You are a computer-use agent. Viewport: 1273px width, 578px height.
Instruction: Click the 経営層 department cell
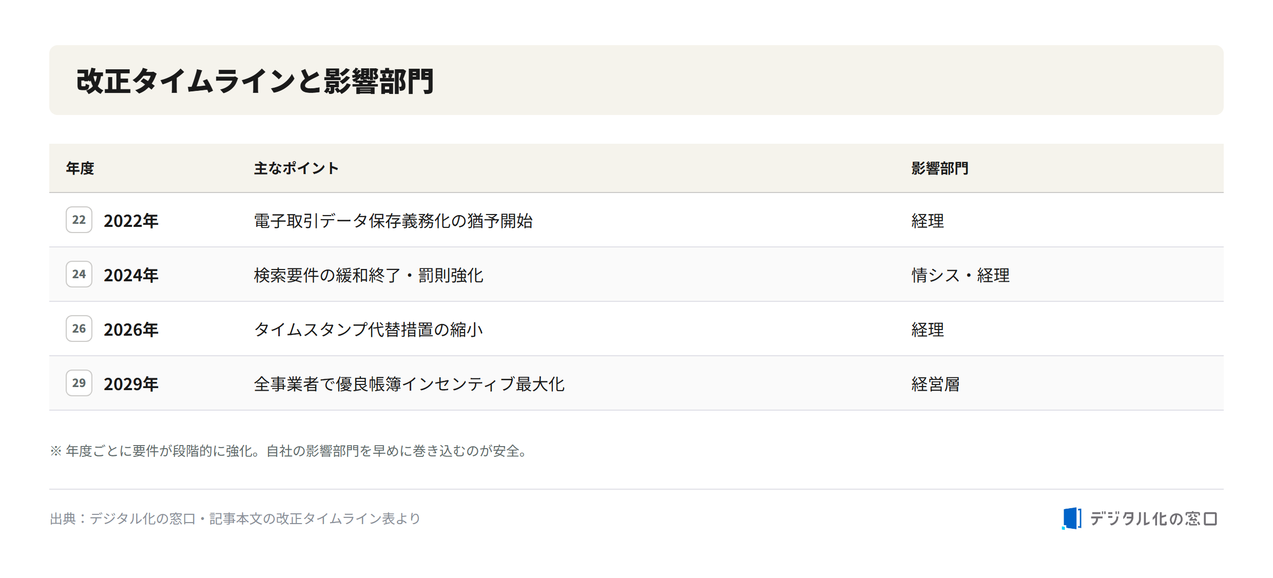935,384
